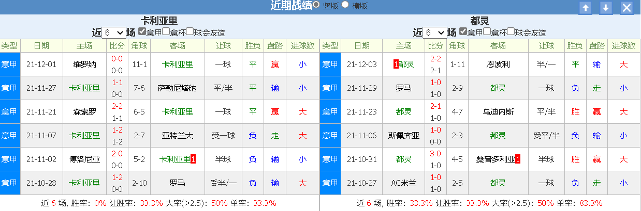Click corner count 2-10
641x211 pixels.
pos(139,183)
